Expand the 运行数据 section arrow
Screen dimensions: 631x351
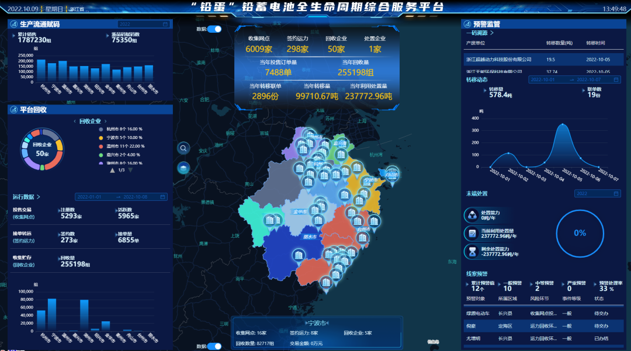coord(38,197)
